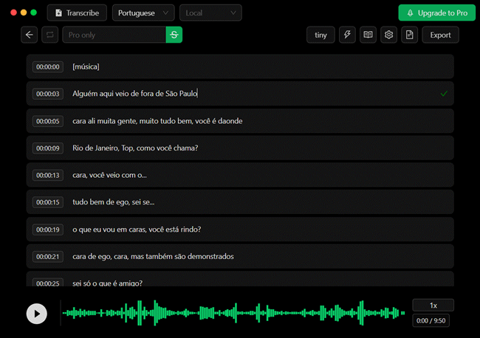The height and width of the screenshot is (338, 480).
Task: Go back with the left arrow icon
Action: (30, 35)
